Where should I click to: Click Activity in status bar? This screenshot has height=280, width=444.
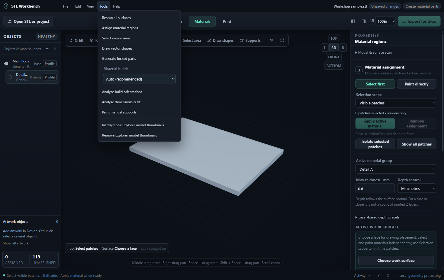(x=360, y=275)
